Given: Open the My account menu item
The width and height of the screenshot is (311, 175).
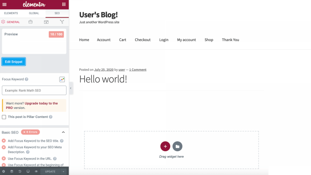Looking at the screenshot, I should [x=187, y=40].
